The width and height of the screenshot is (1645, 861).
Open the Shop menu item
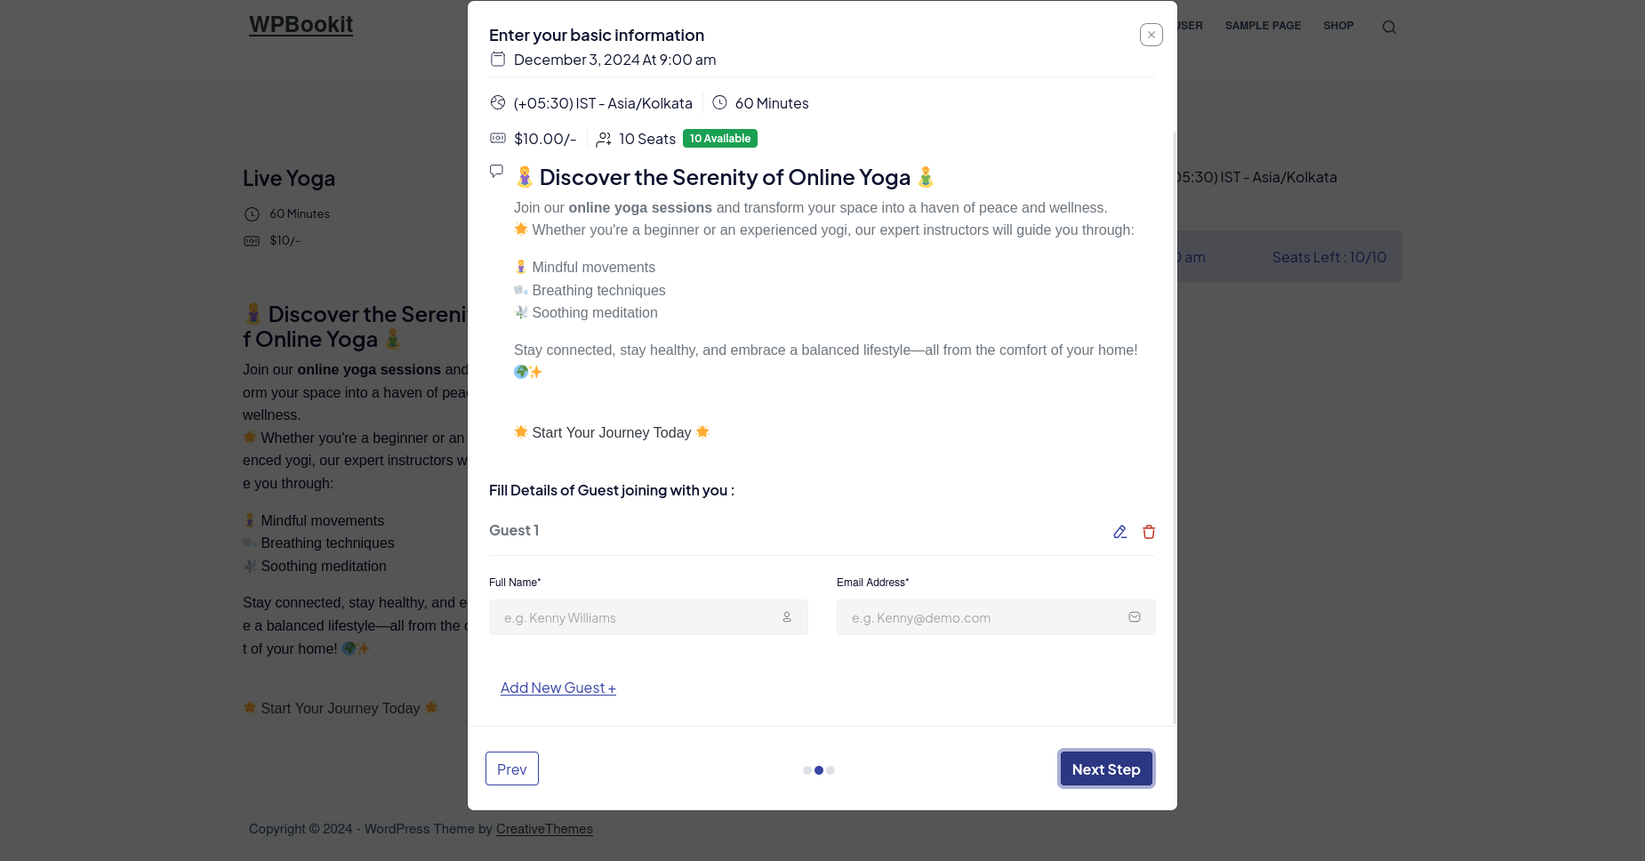pos(1338,26)
